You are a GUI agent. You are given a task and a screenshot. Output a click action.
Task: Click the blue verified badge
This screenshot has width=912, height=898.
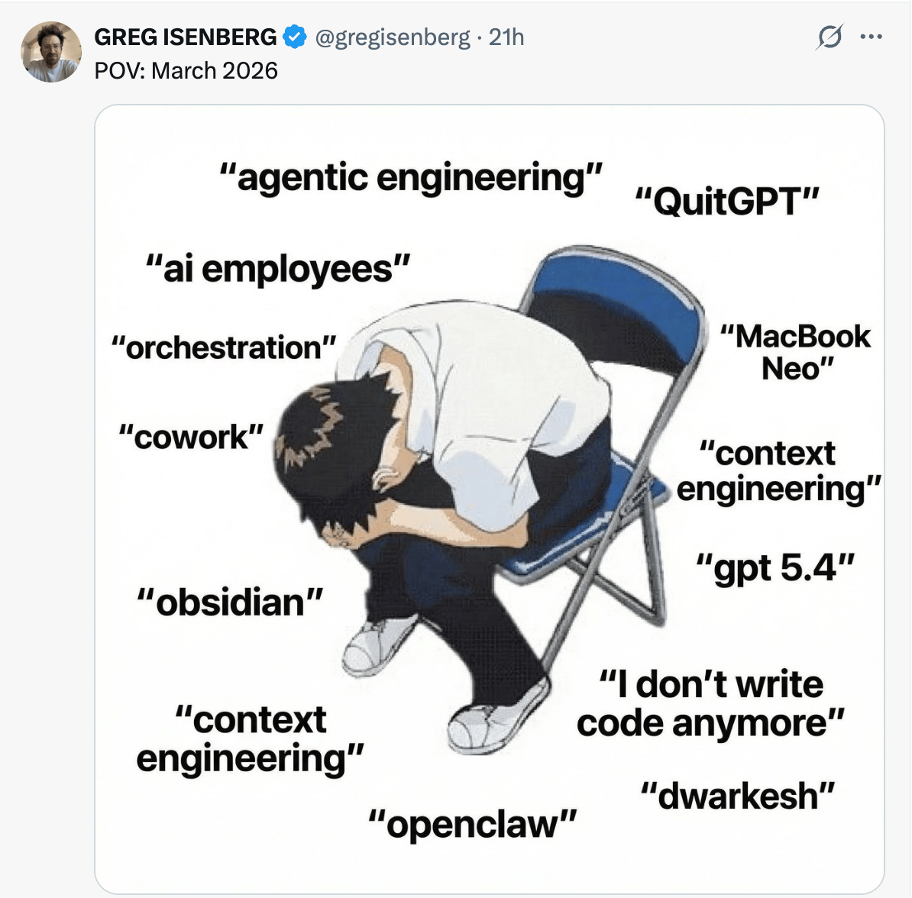(x=295, y=37)
